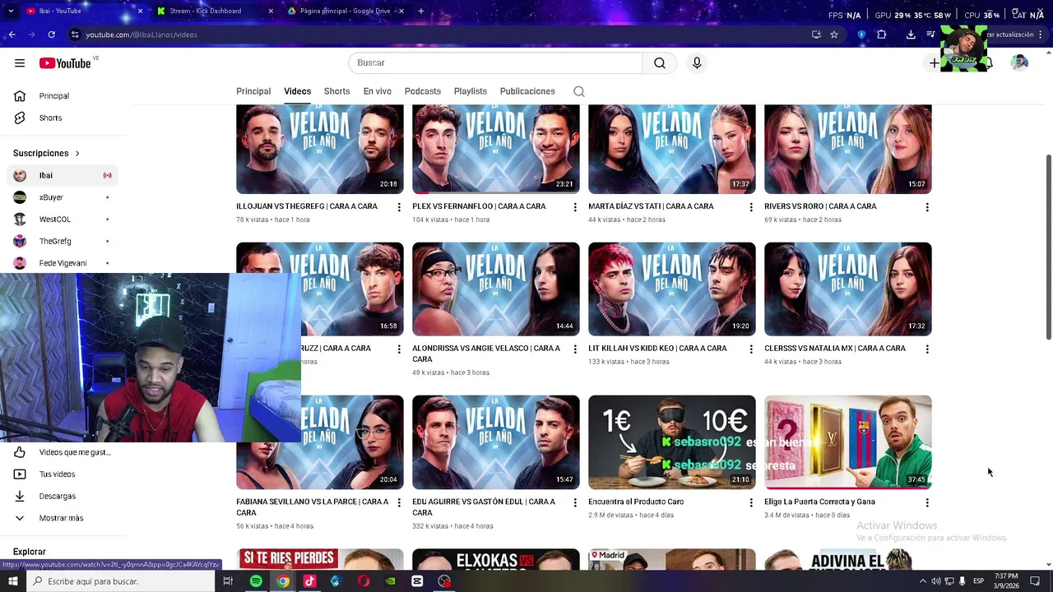Open xBuyer subscription channel

[x=63, y=197]
